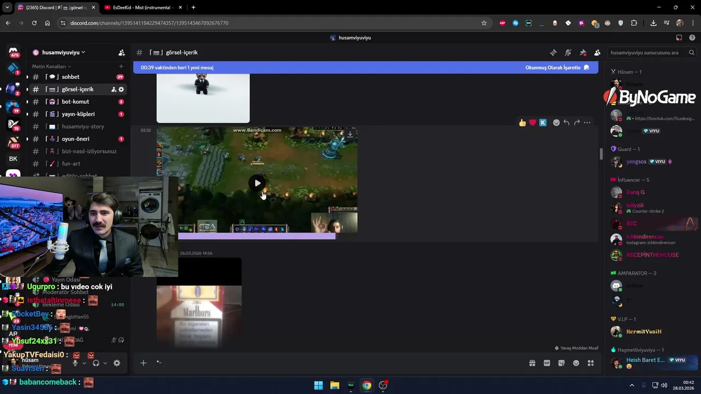The width and height of the screenshot is (701, 394).
Task: Toggle headphones deafen in user panel
Action: pyautogui.click(x=96, y=363)
